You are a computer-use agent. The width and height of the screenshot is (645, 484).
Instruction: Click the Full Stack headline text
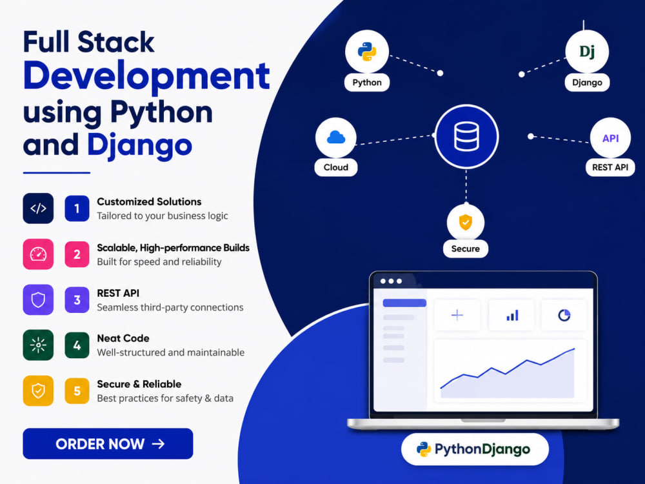88,42
